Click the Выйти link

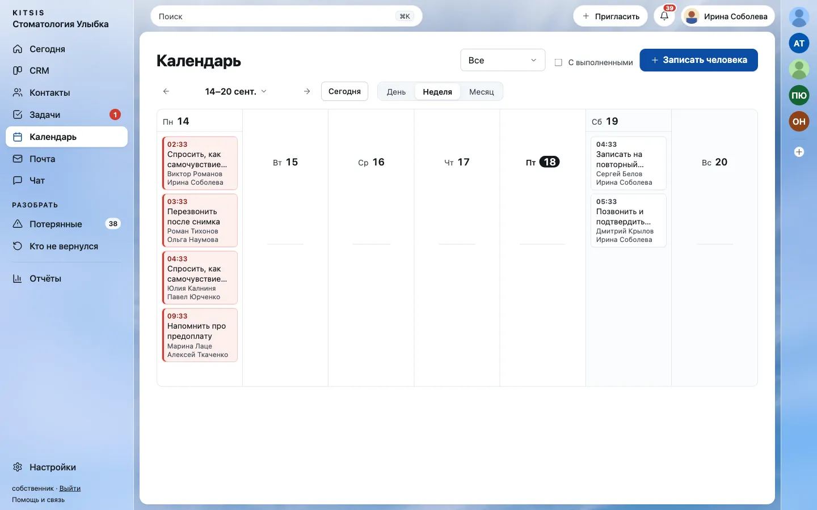[x=70, y=488]
